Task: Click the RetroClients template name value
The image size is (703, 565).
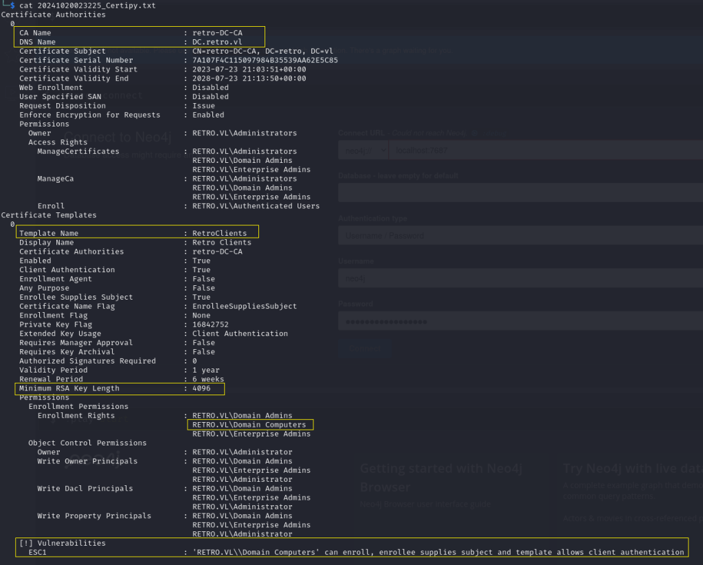Action: (x=219, y=233)
